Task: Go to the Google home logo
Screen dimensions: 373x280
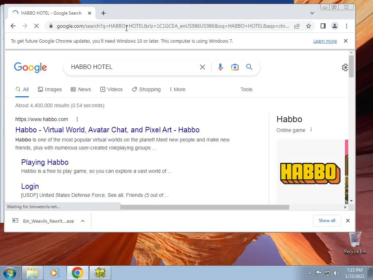Action: pos(31,67)
